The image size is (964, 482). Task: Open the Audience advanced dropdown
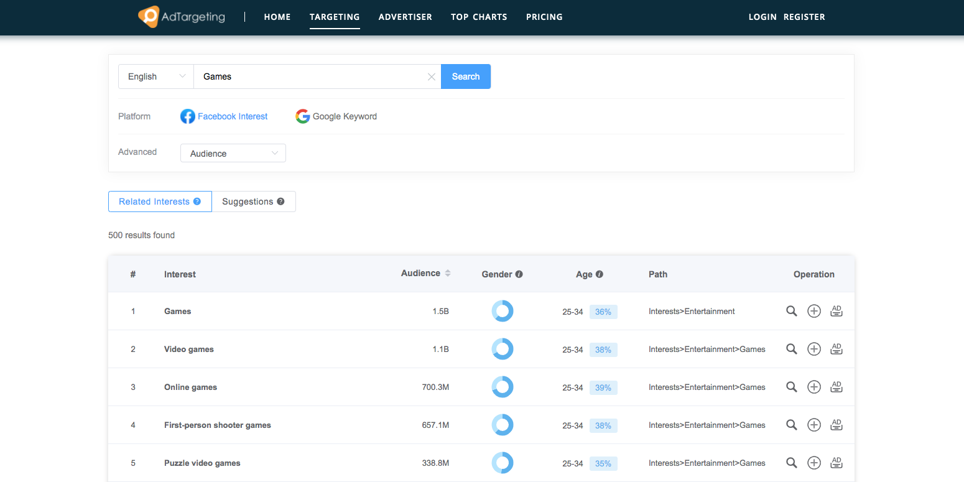click(x=233, y=153)
